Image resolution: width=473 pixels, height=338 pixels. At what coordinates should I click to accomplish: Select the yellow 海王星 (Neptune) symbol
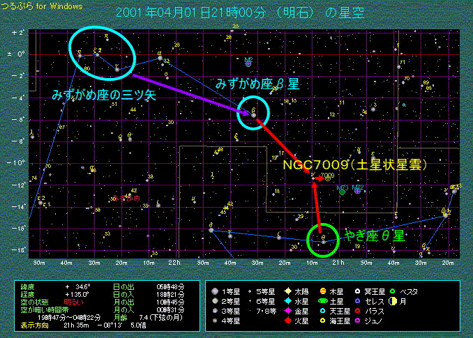pos(323,321)
